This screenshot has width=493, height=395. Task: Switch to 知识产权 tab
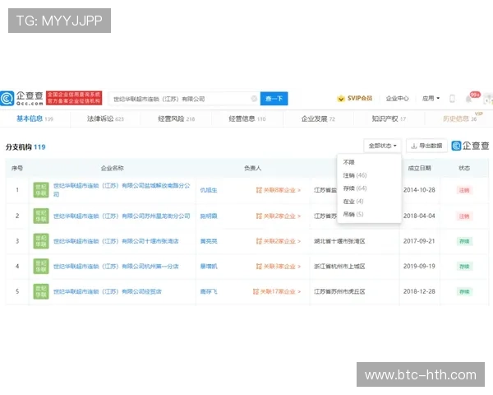point(389,118)
